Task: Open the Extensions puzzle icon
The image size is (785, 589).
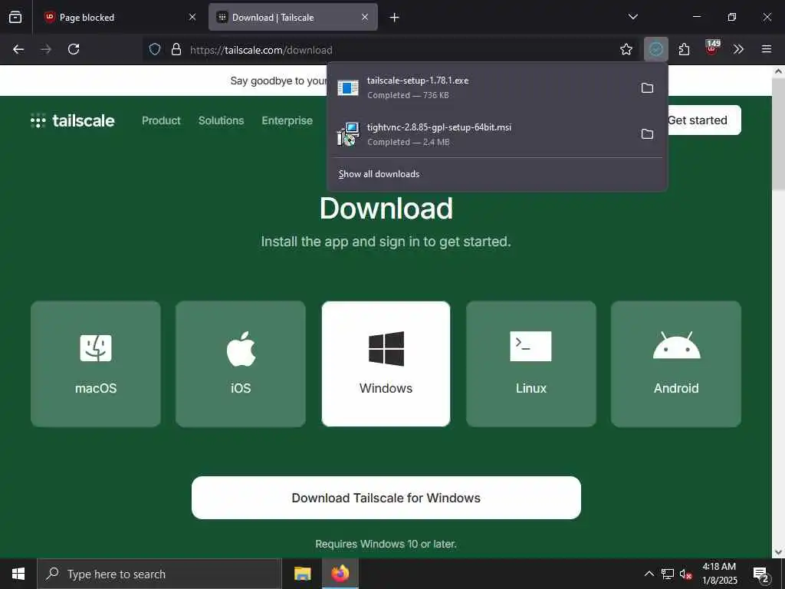Action: click(x=684, y=49)
